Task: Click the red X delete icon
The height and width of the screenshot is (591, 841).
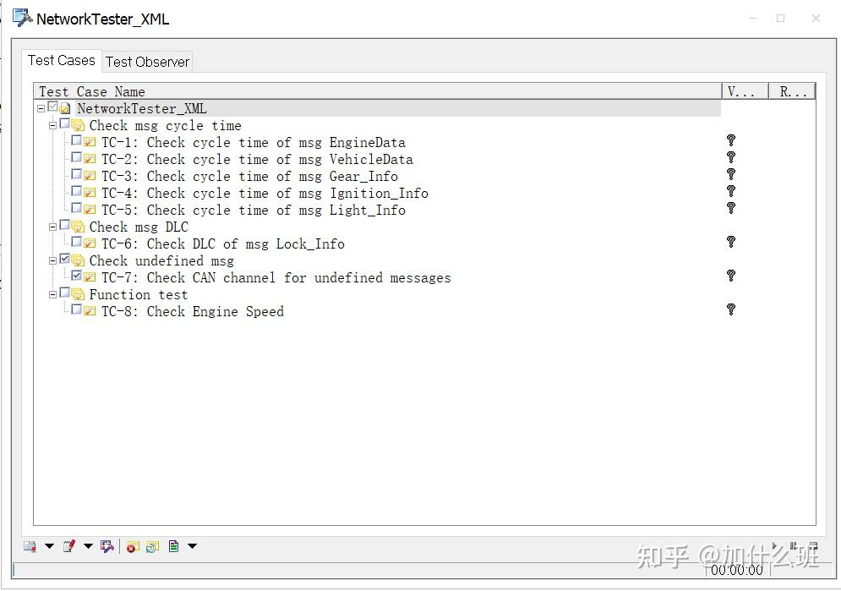Action: (131, 547)
